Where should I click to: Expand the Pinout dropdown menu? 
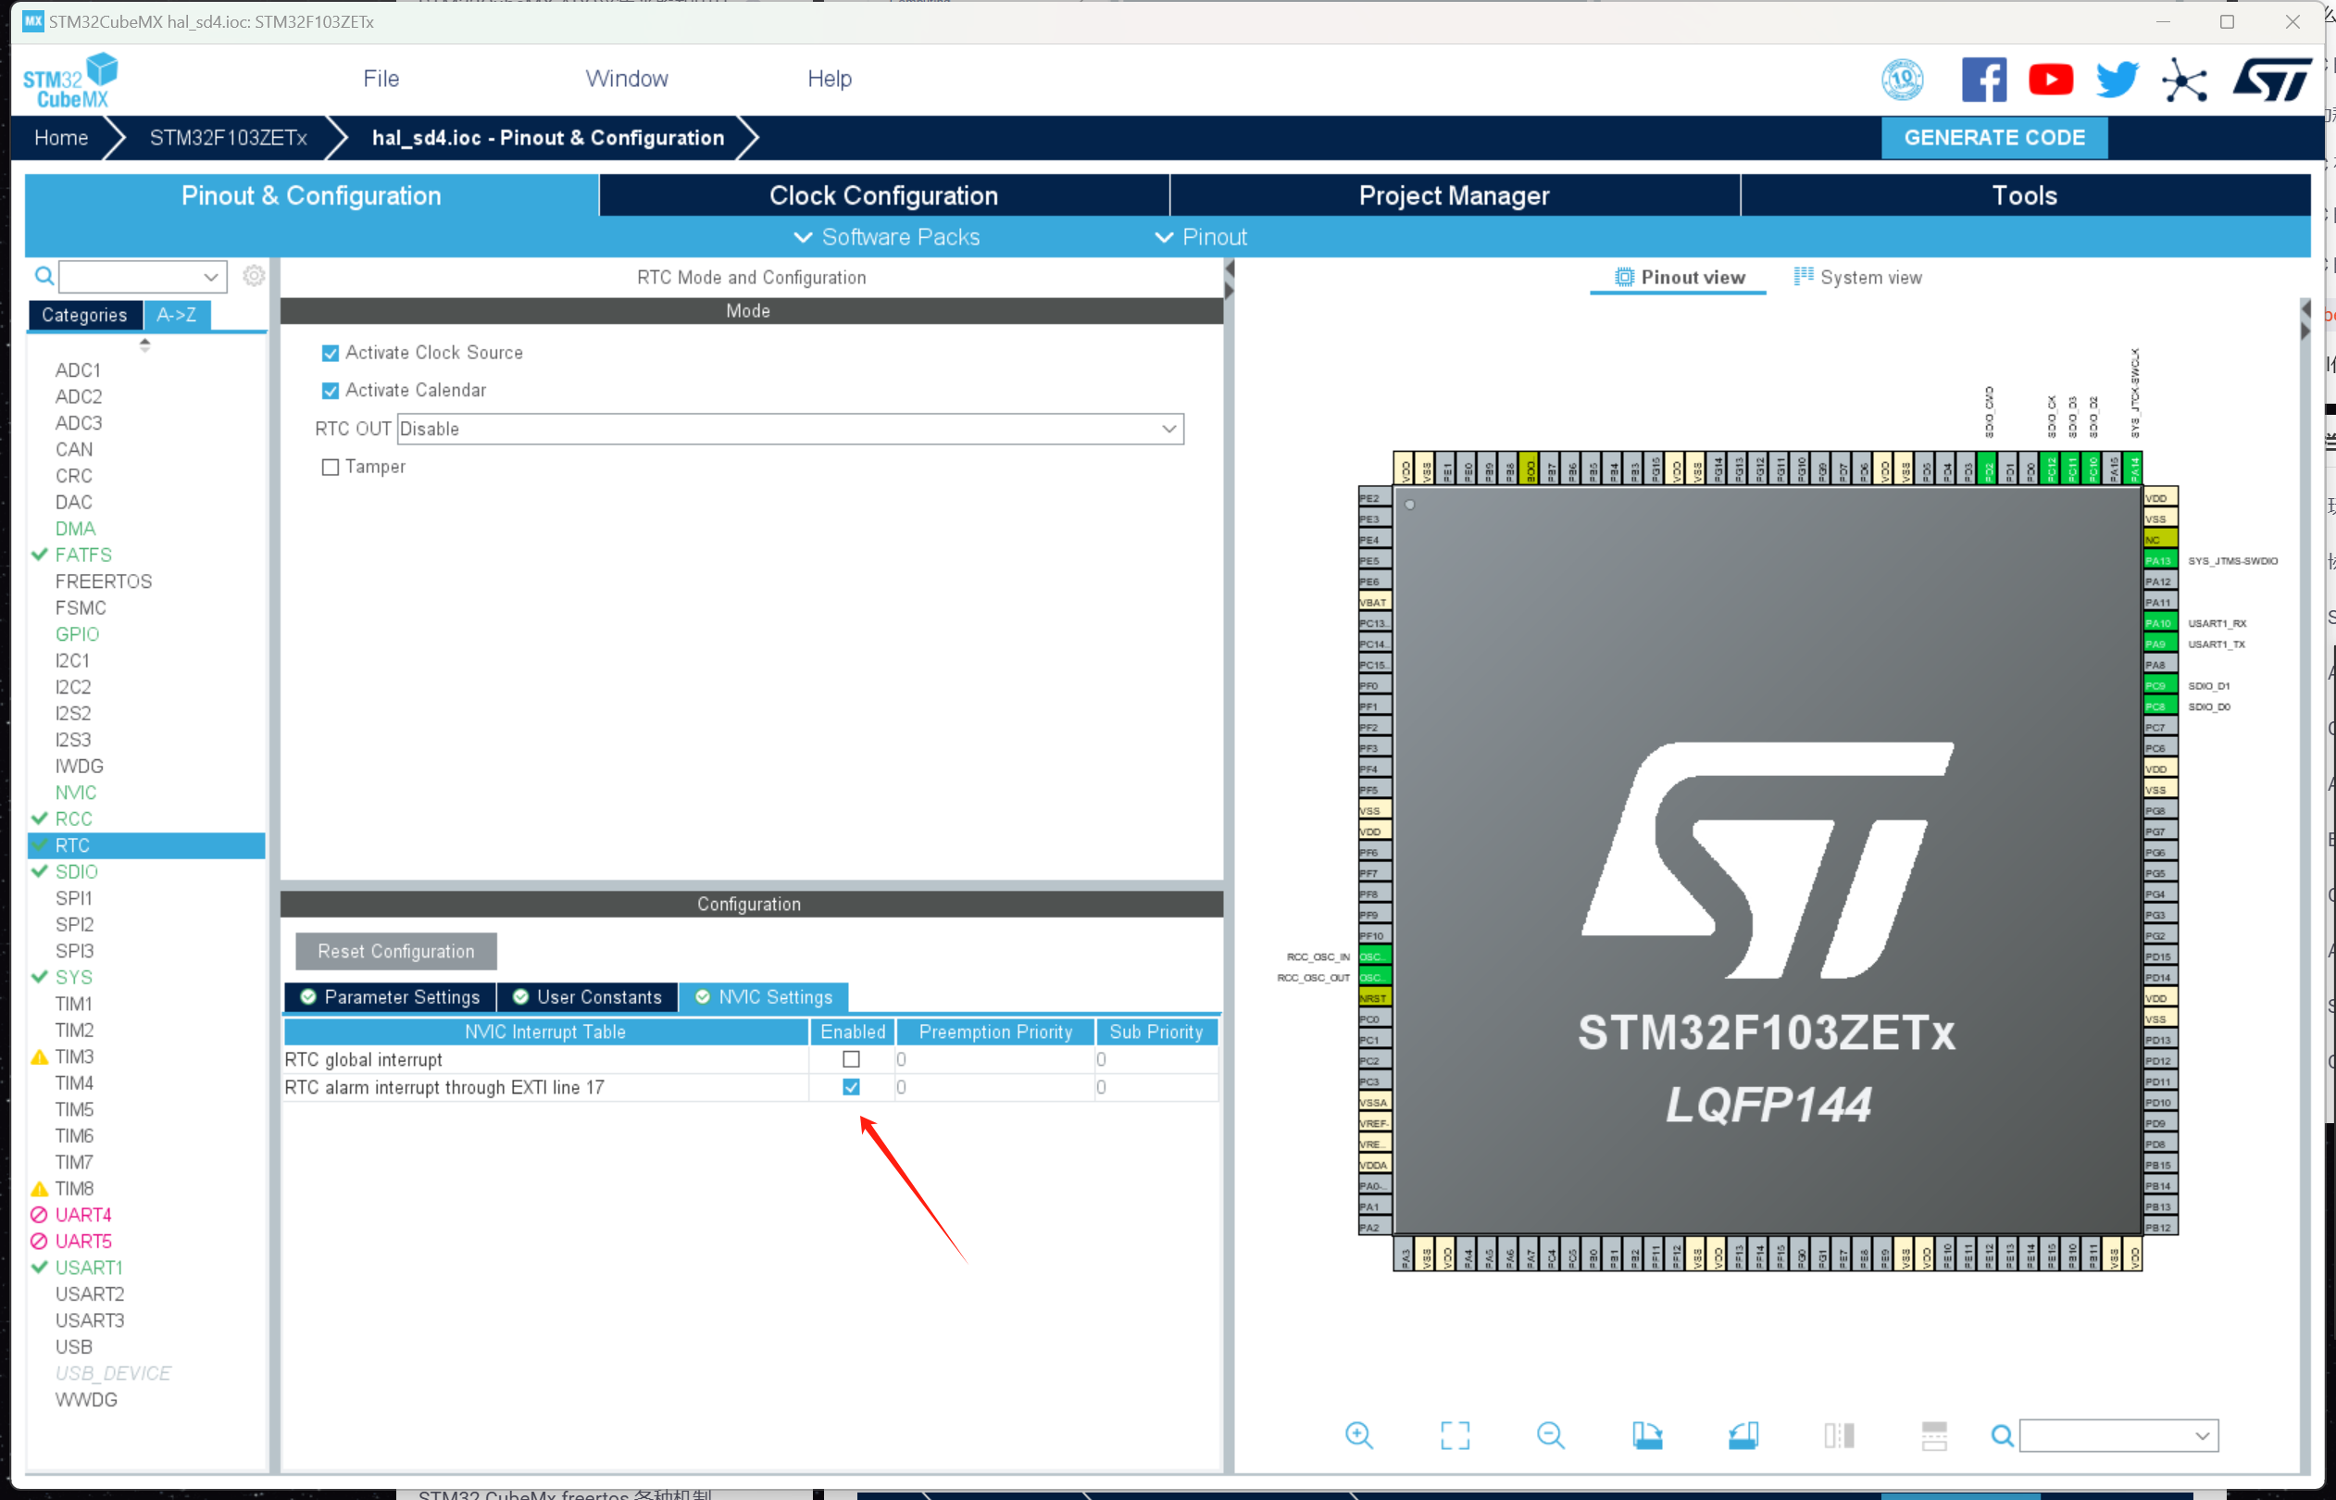click(1201, 237)
